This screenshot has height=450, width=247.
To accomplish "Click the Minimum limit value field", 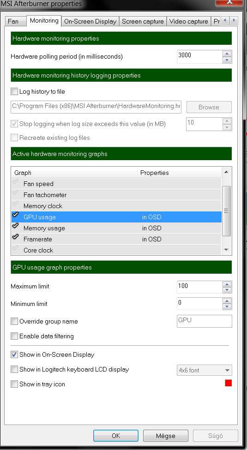I will 199,304.
